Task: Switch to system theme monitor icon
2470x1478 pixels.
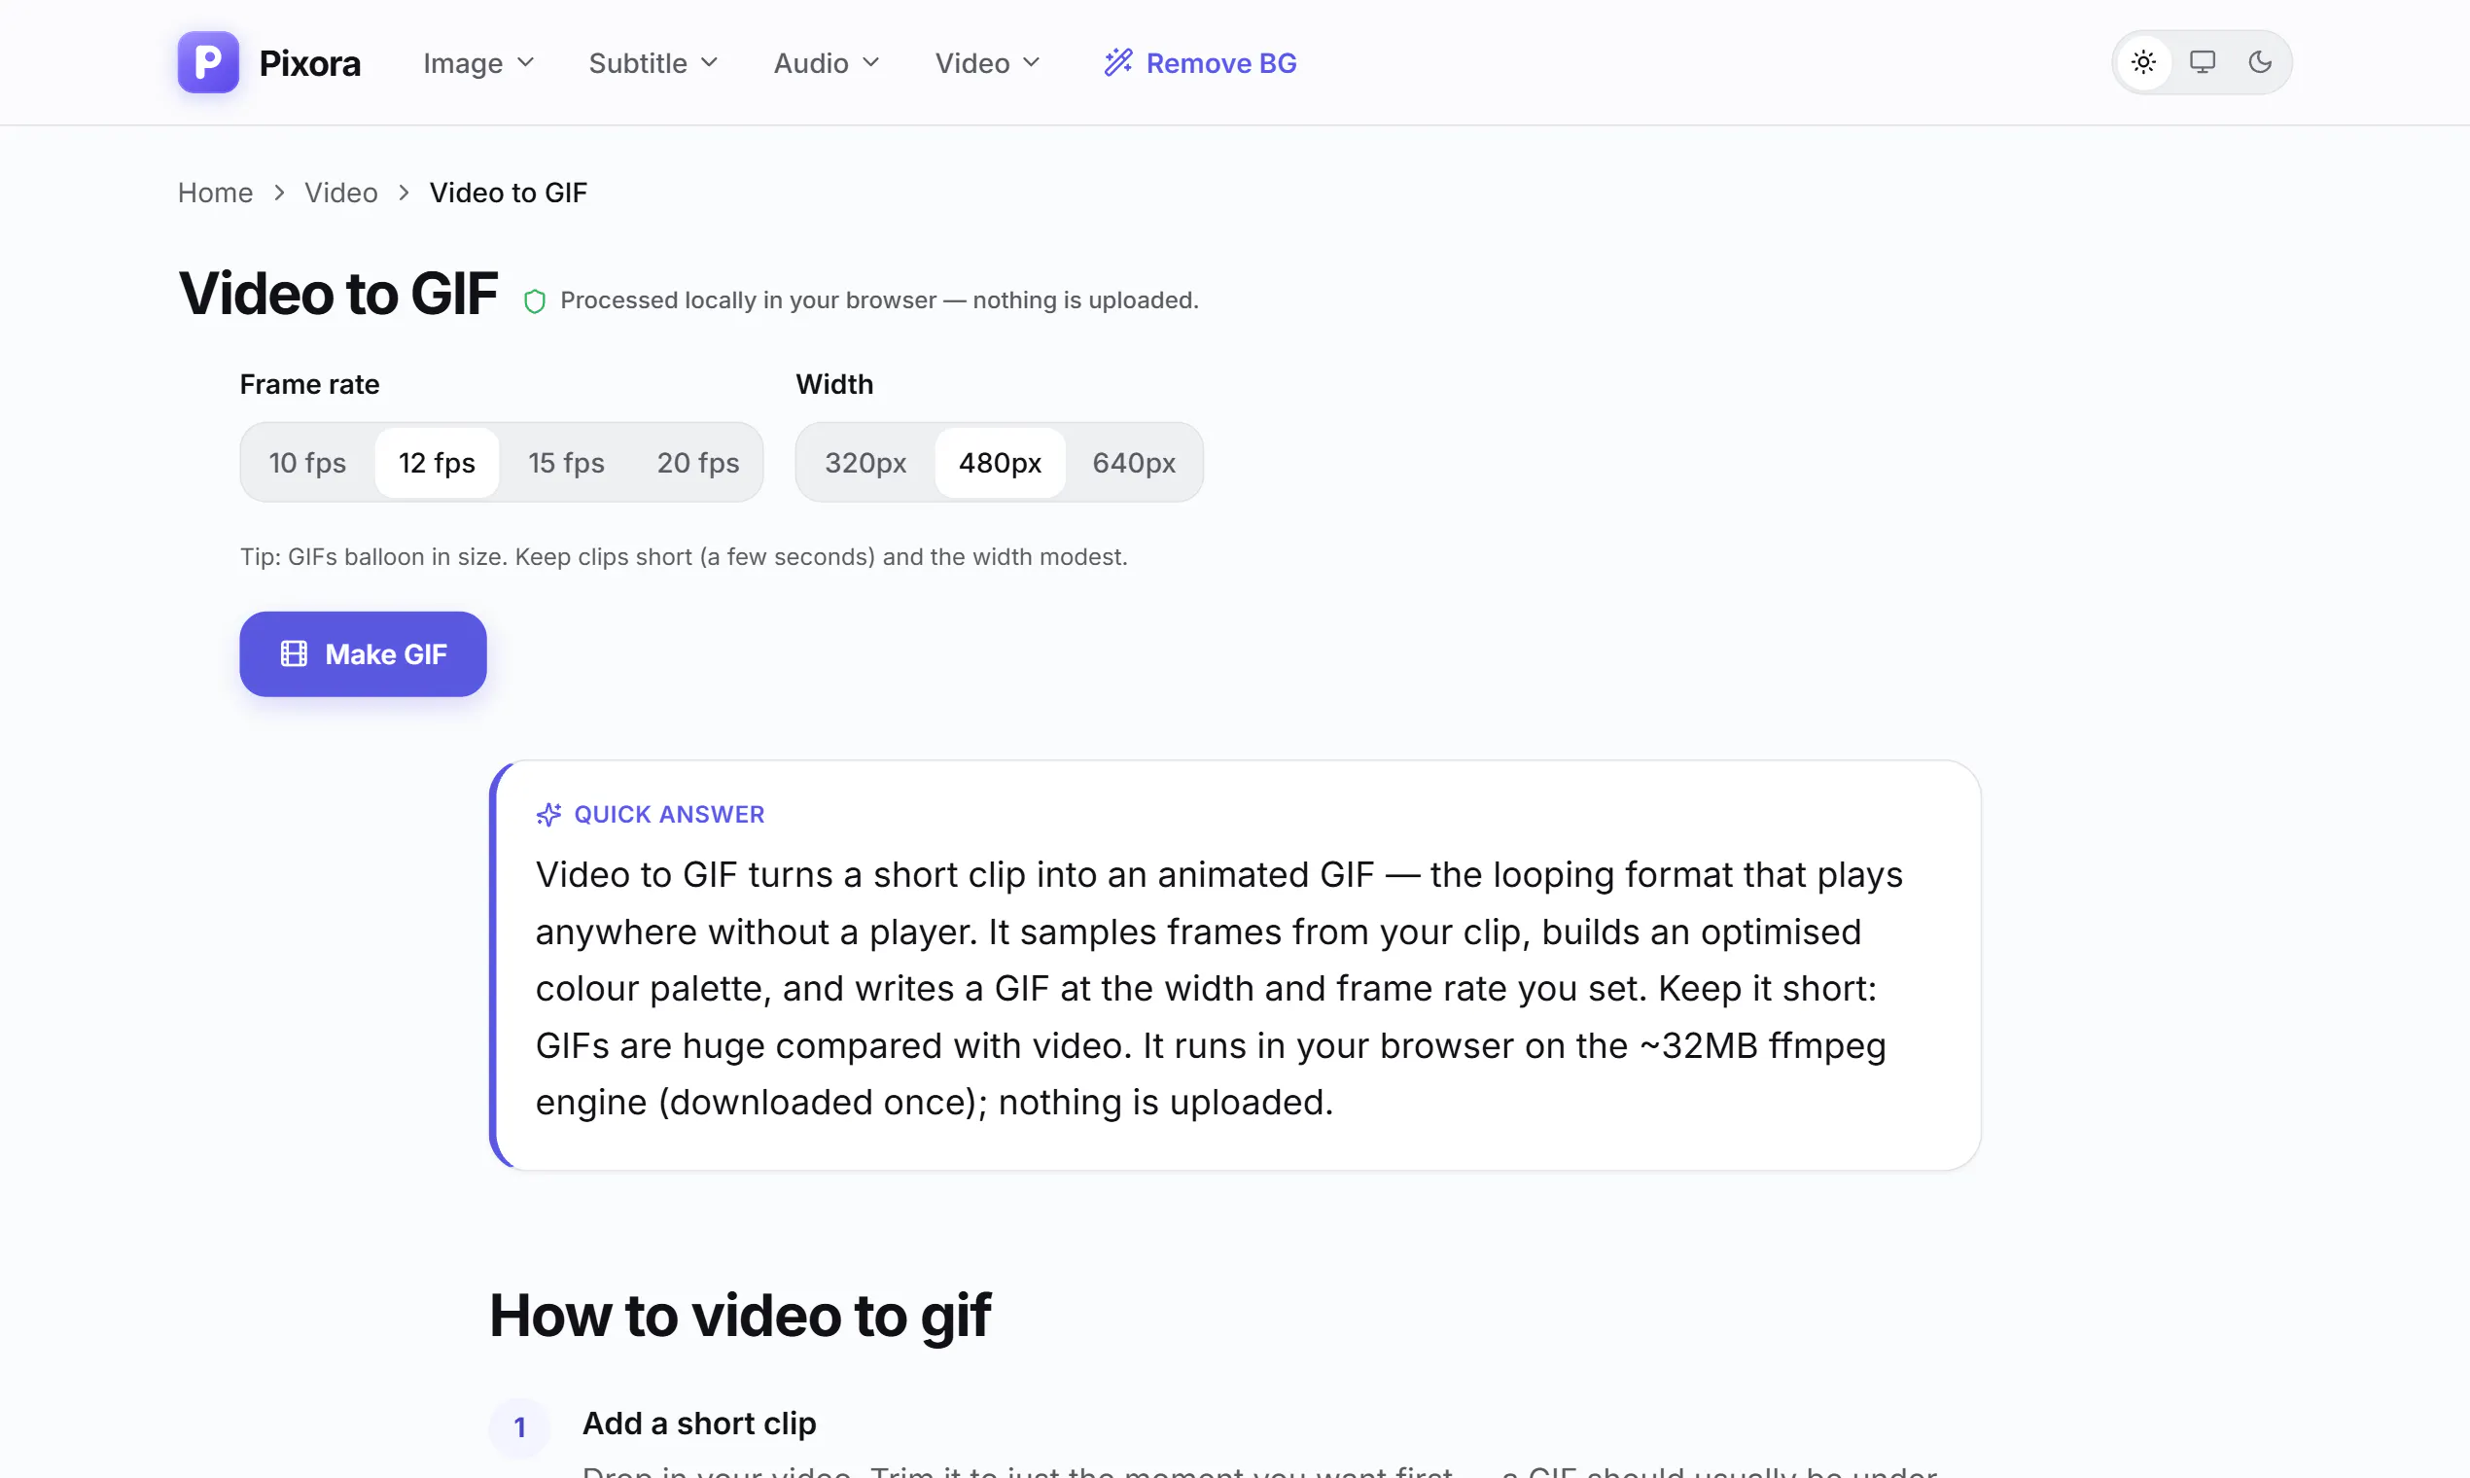Action: [2202, 62]
